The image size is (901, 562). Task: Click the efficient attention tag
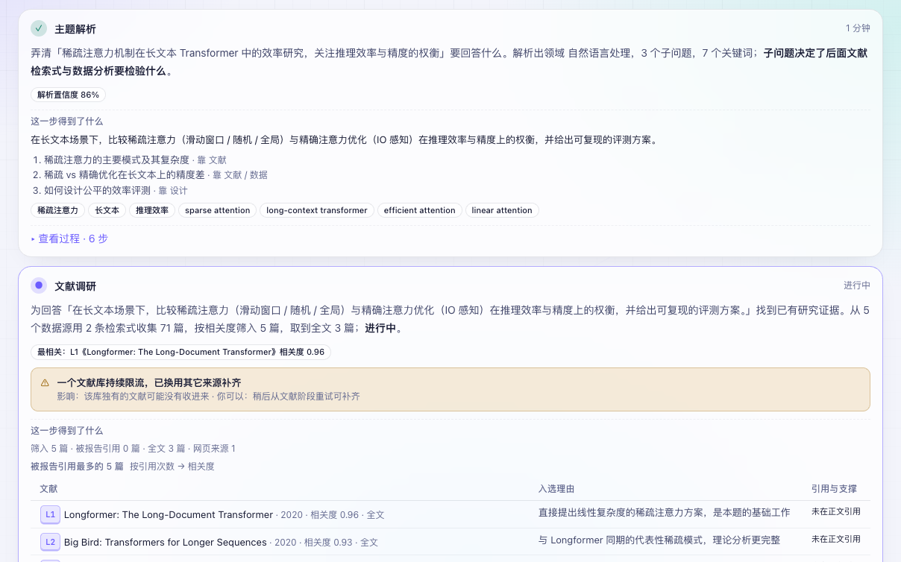coord(420,210)
